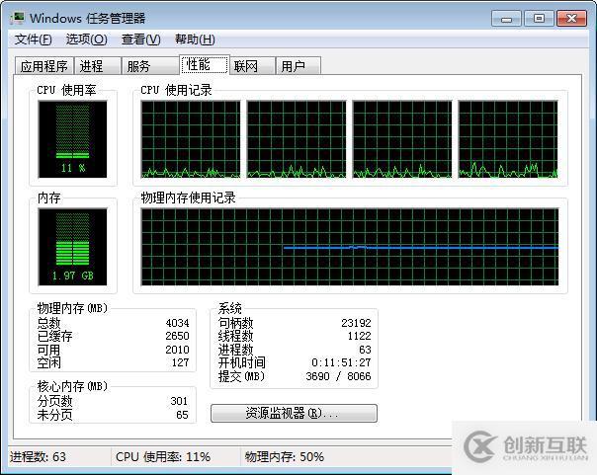The height and width of the screenshot is (475, 597).
Task: Click the Task Manager title bar icon
Action: coord(18,18)
